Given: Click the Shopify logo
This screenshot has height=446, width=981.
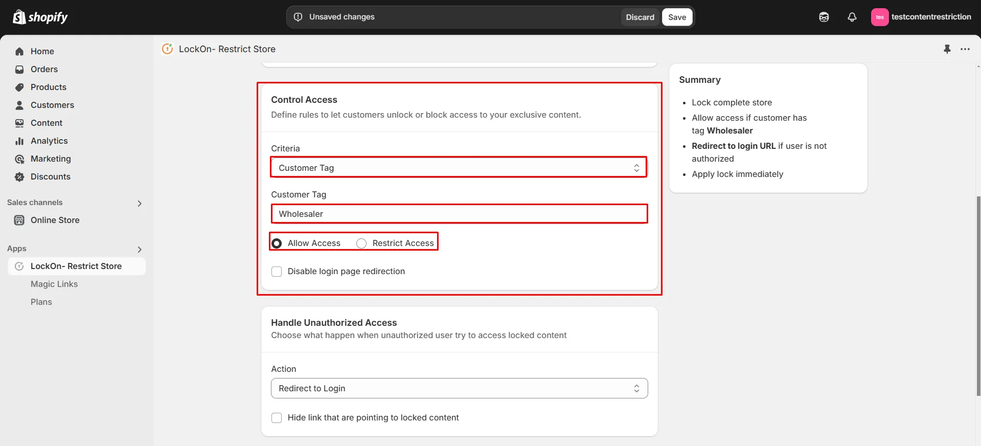Looking at the screenshot, I should pos(40,17).
